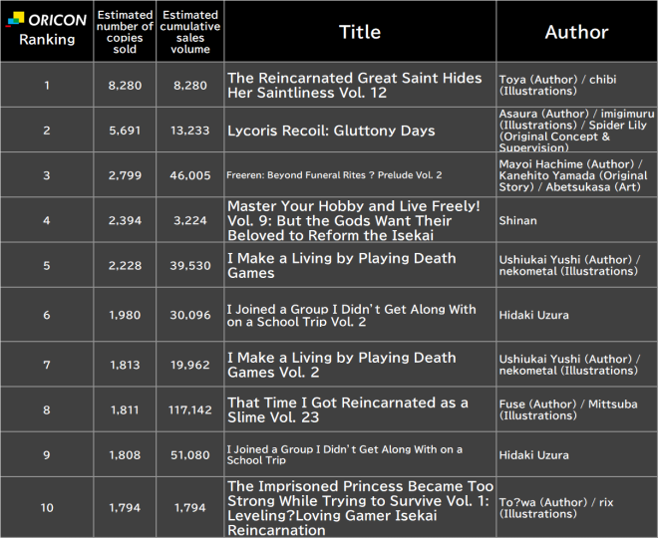Click I Joined a Group on a School Trip Vol. 2

coord(351,315)
